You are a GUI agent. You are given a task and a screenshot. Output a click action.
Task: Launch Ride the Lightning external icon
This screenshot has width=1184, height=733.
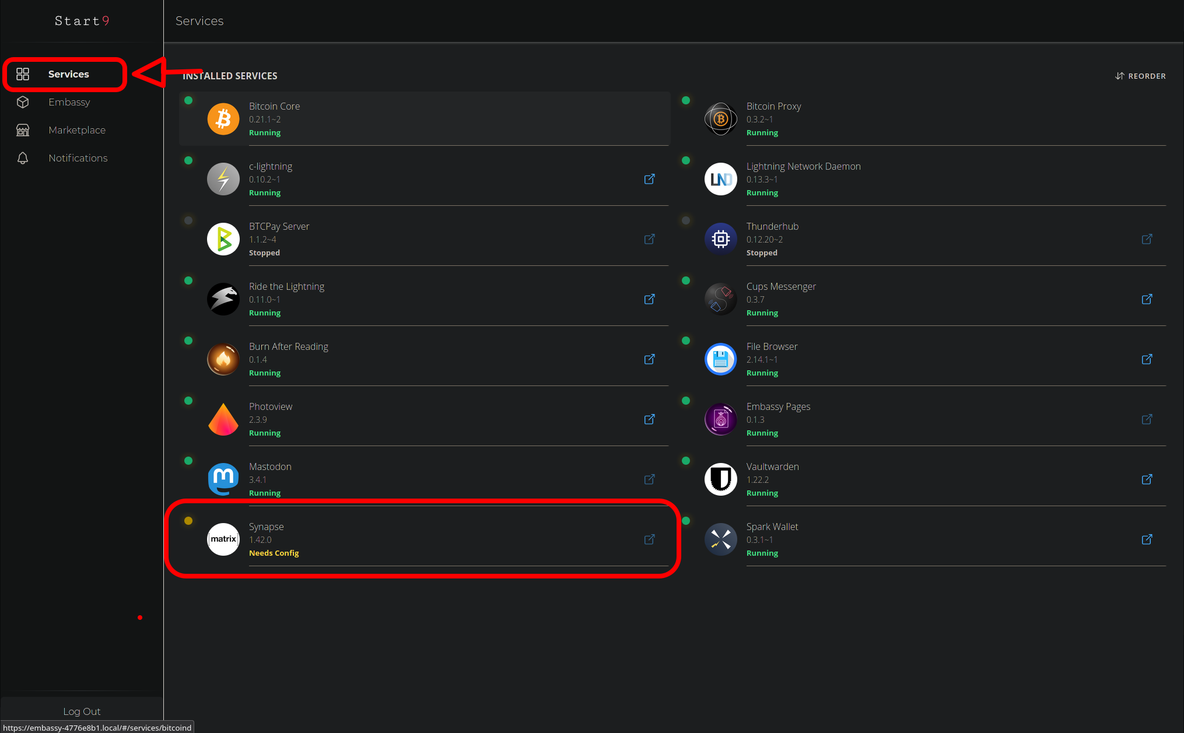point(649,299)
